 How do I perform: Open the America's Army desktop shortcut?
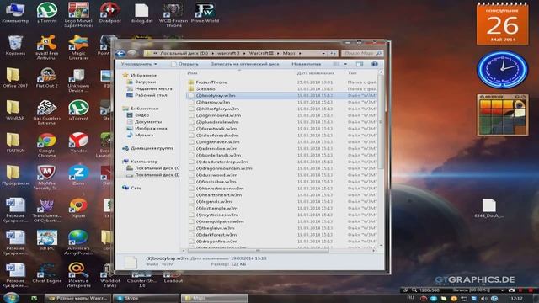tap(78, 242)
